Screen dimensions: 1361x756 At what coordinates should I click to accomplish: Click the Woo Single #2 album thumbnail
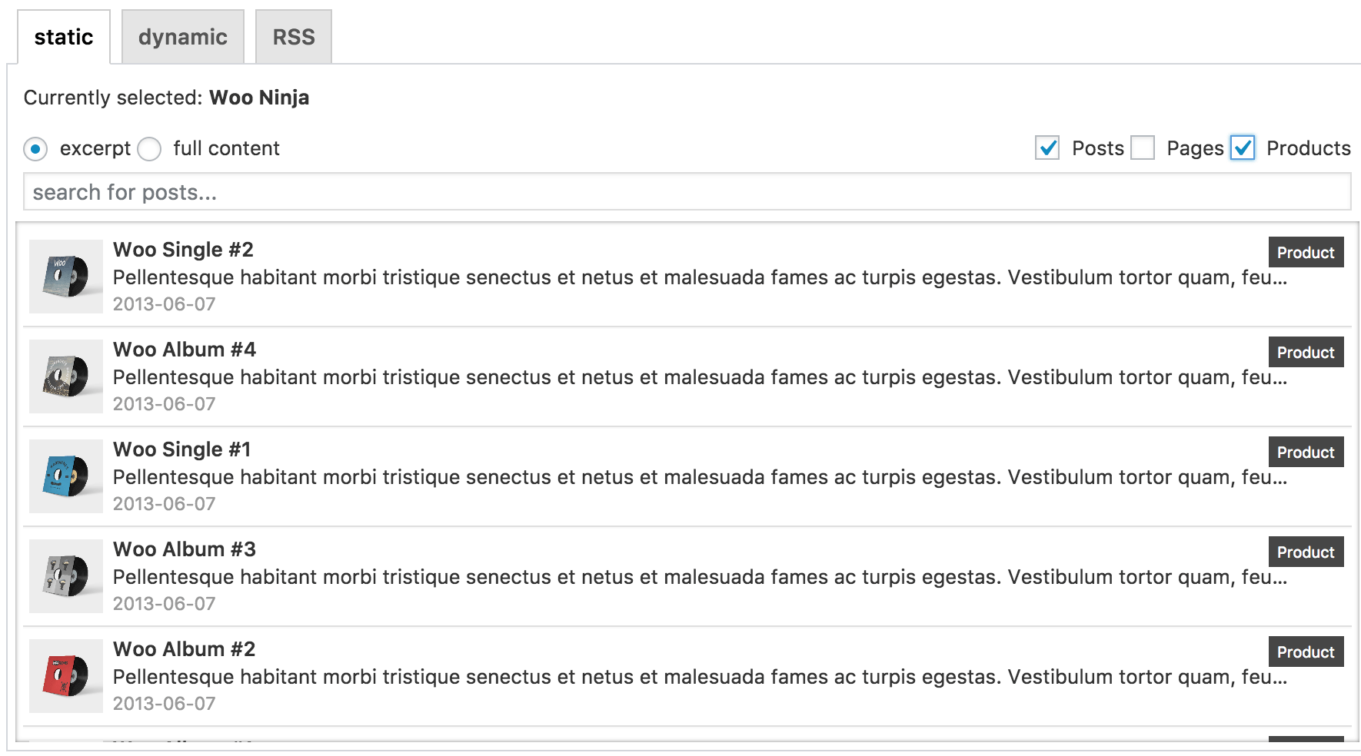coord(66,277)
